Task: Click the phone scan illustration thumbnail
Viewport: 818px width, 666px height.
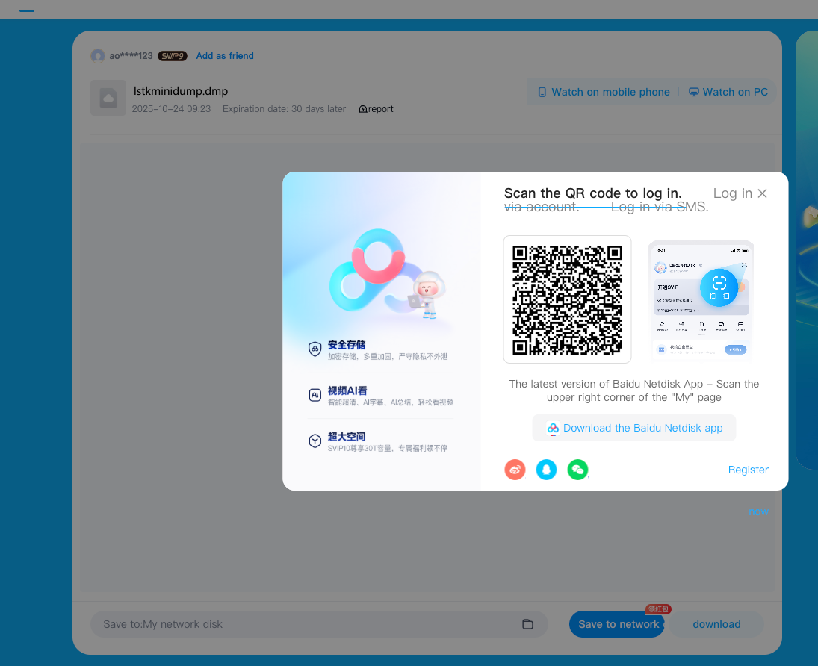Action: (701, 299)
